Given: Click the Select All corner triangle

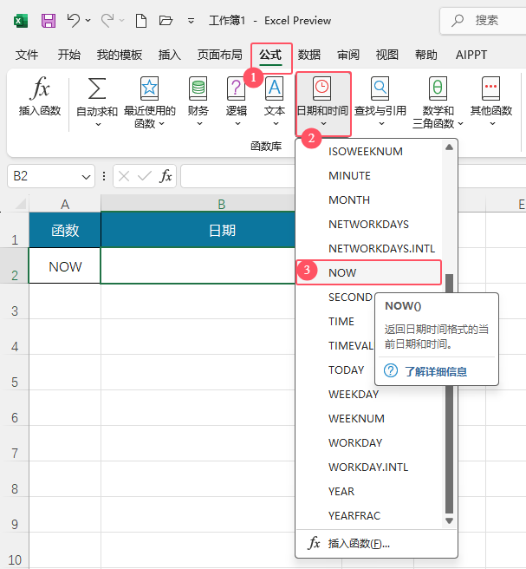Looking at the screenshot, I should [x=21, y=204].
